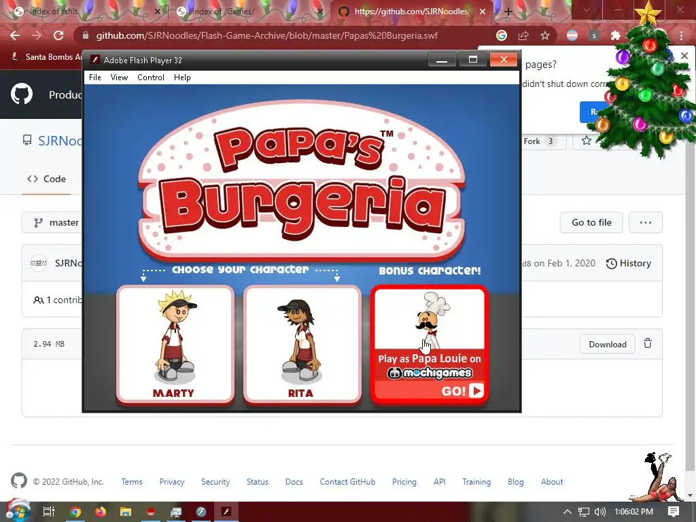The height and width of the screenshot is (522, 696).
Task: Open the Privacy footer link
Action: (172, 482)
